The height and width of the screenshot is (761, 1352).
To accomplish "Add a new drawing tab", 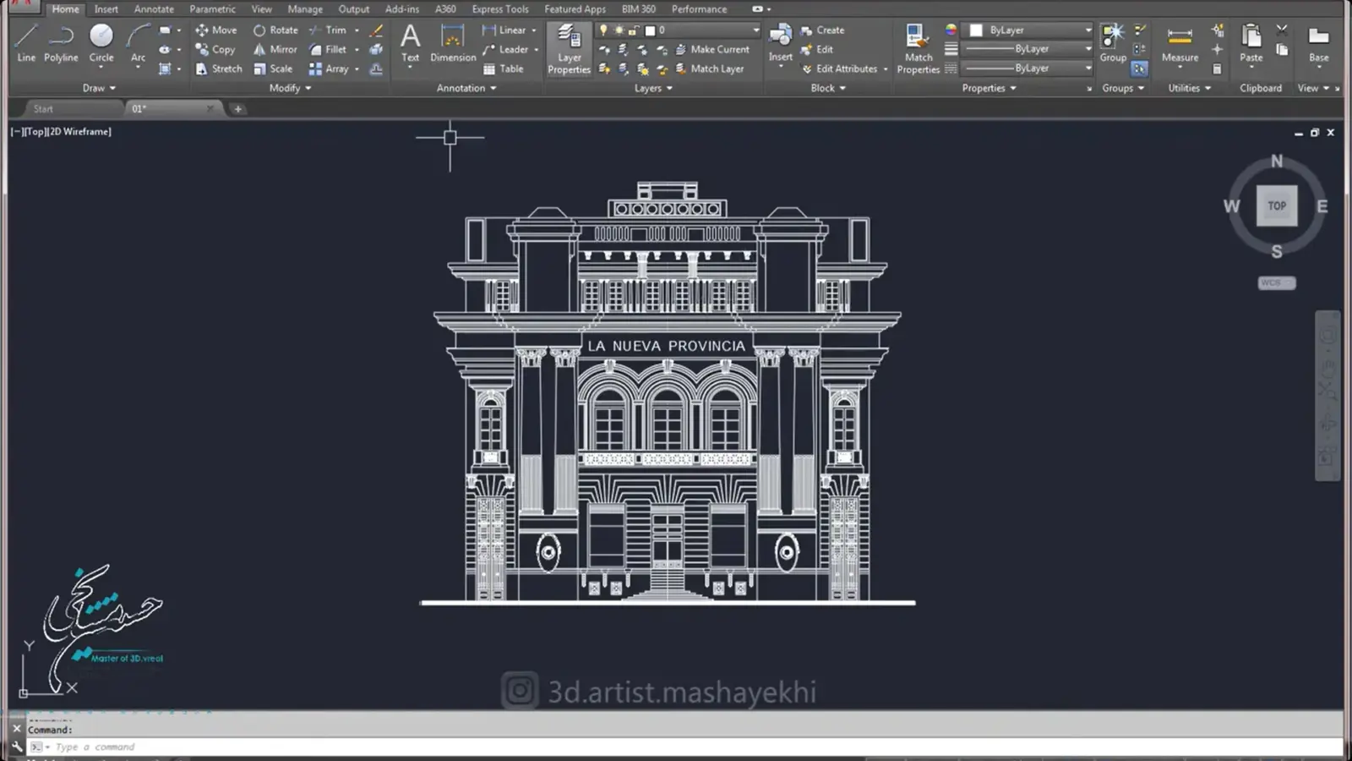I will (x=237, y=109).
